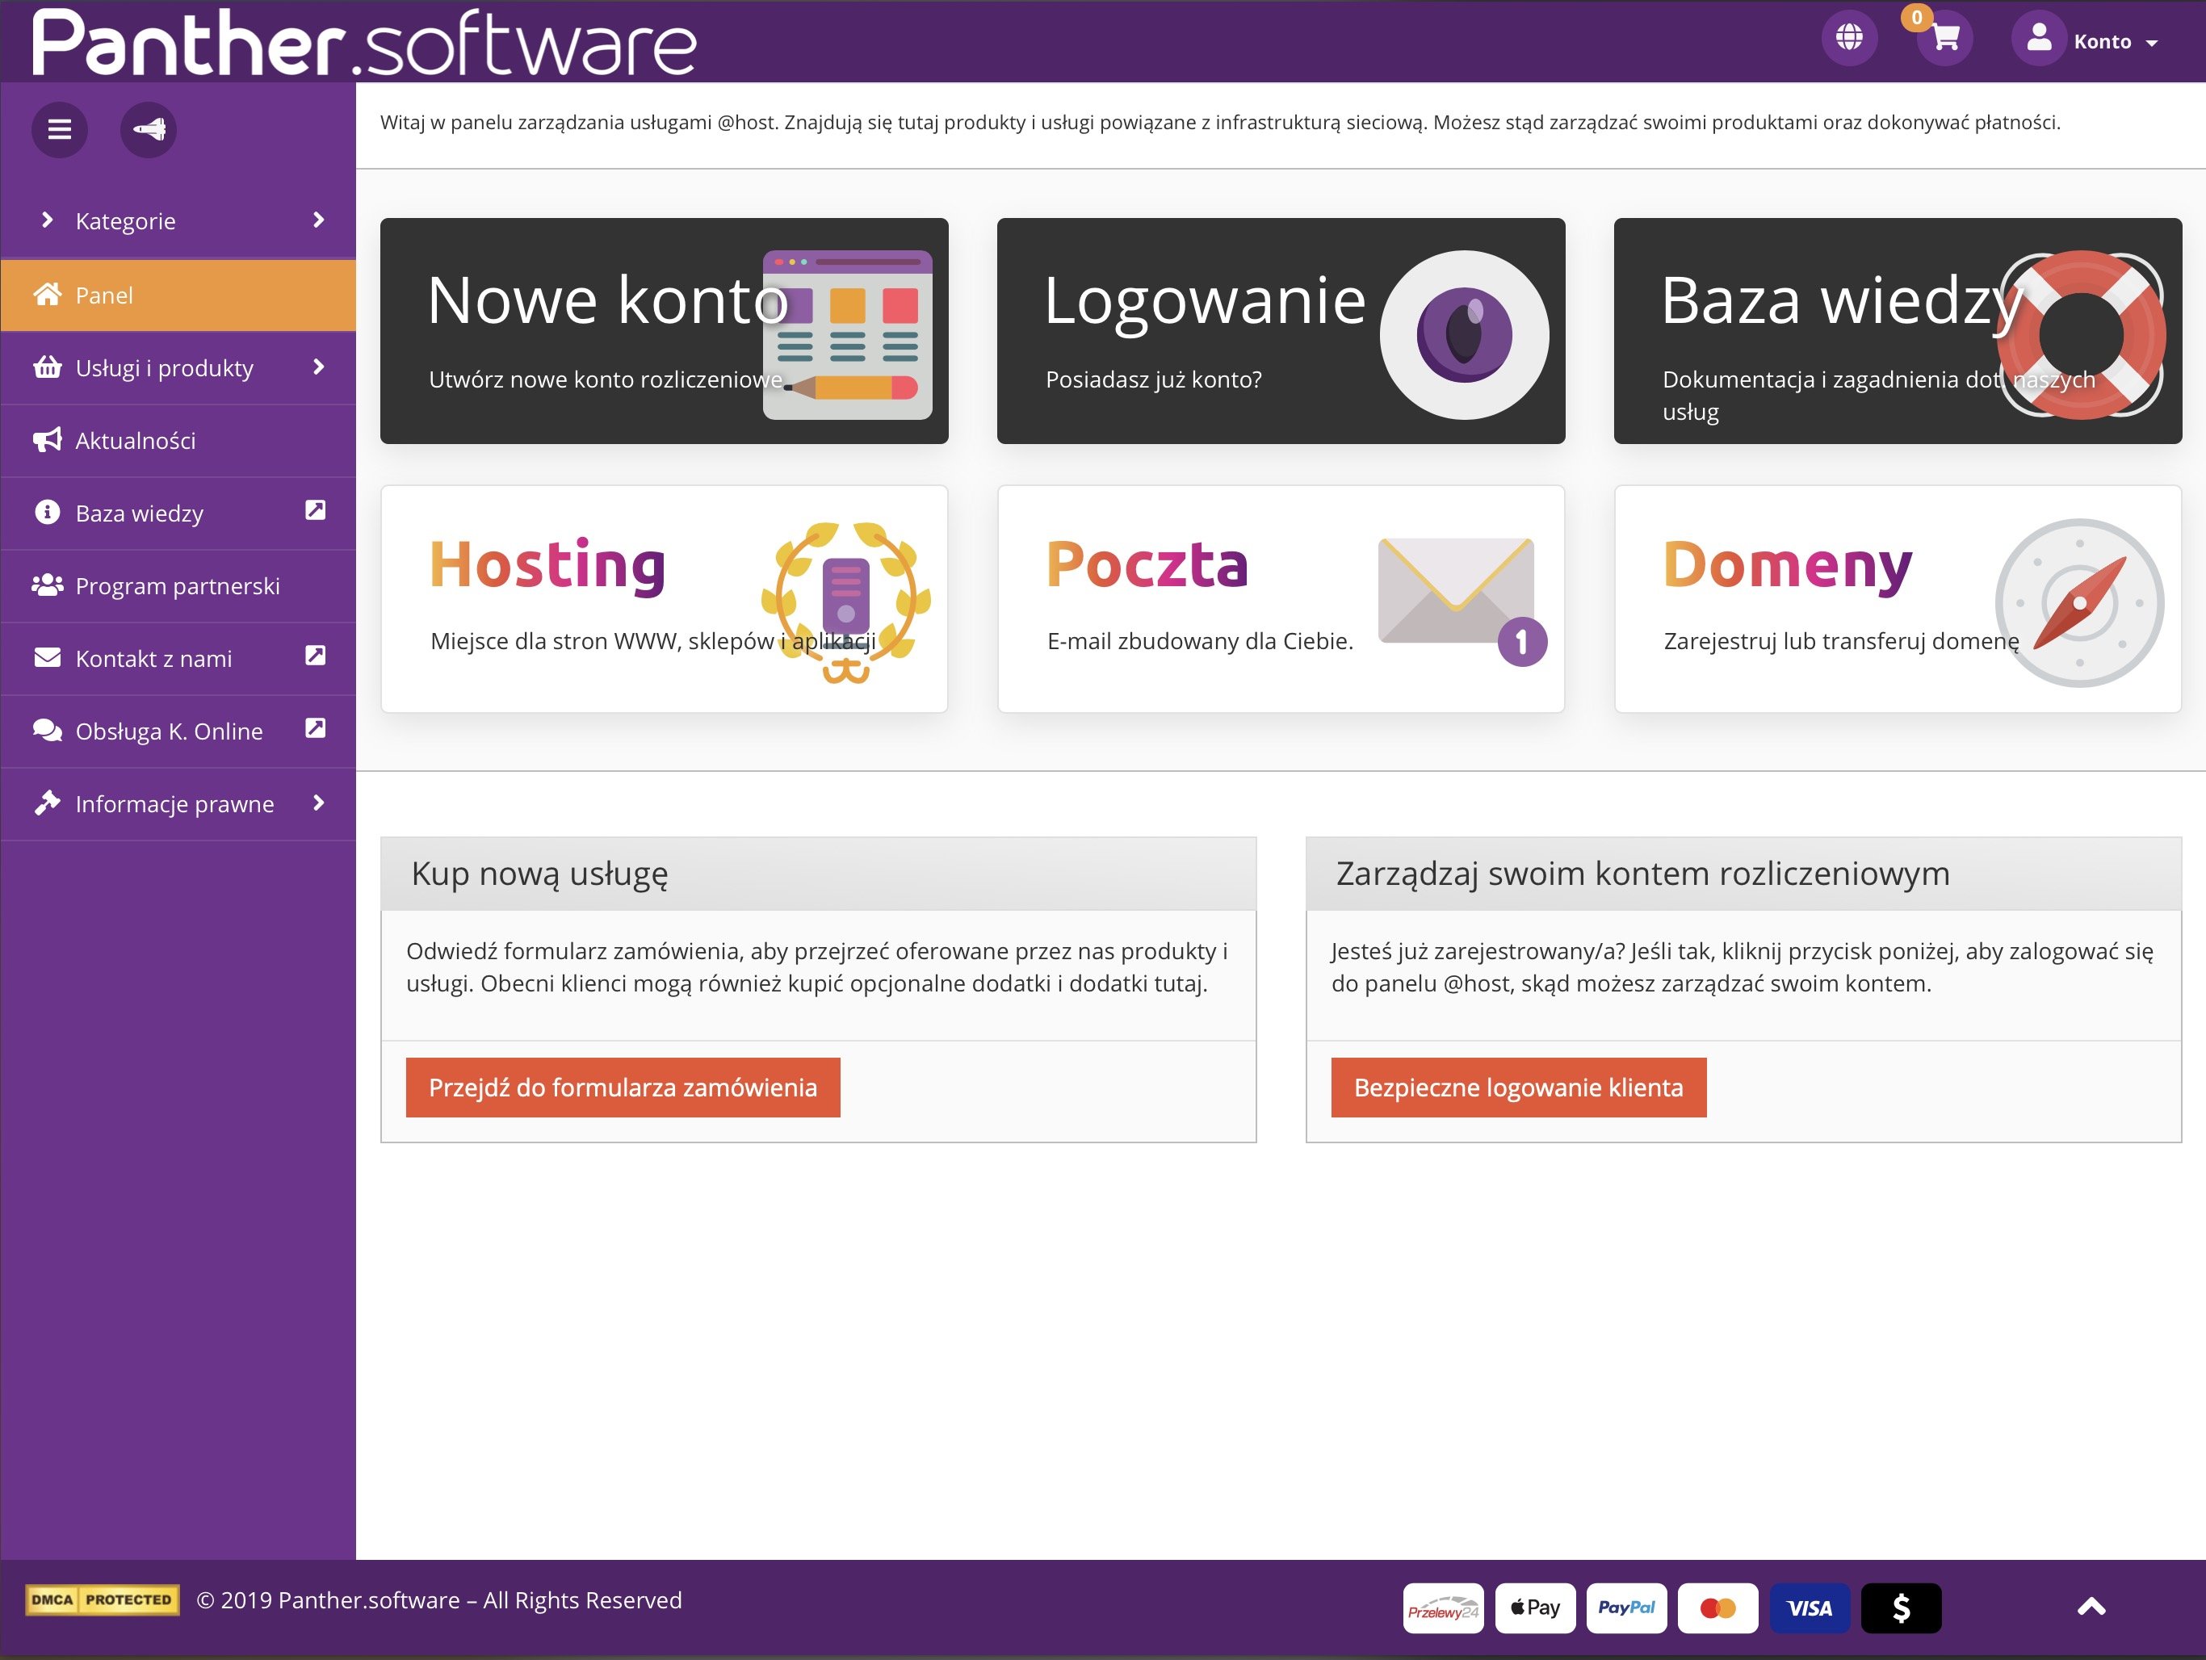Expand the Kategorie menu item
The height and width of the screenshot is (1660, 2206).
(x=178, y=221)
